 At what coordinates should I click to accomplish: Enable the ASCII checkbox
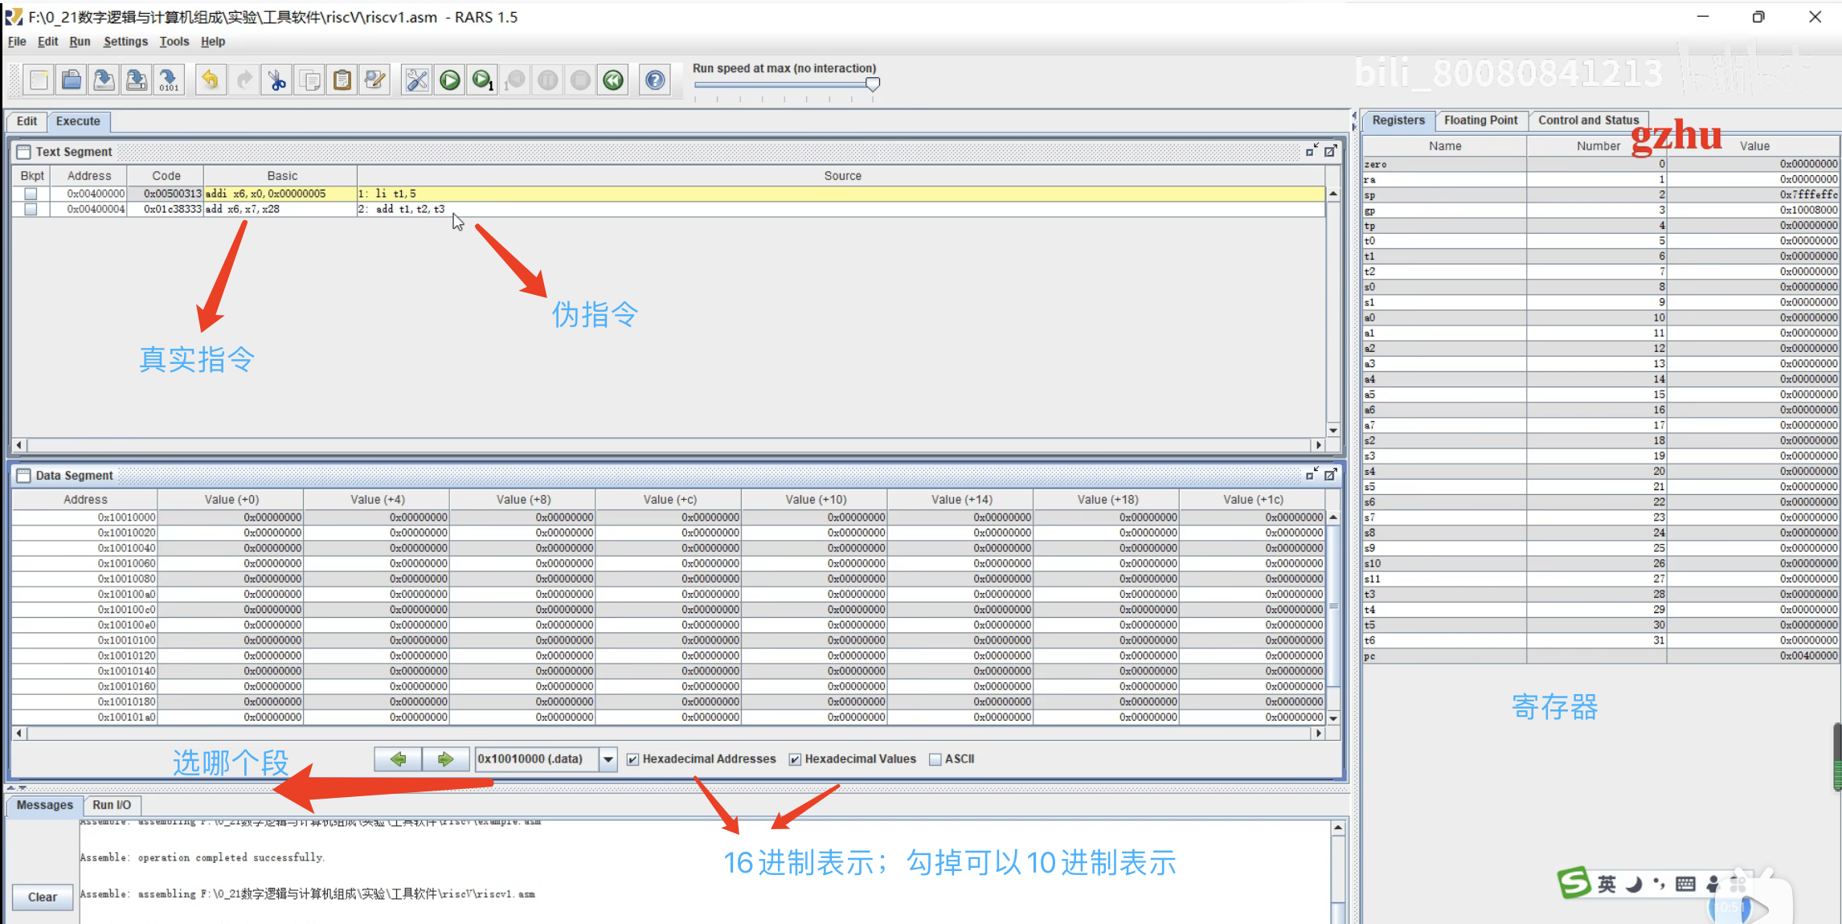935,759
